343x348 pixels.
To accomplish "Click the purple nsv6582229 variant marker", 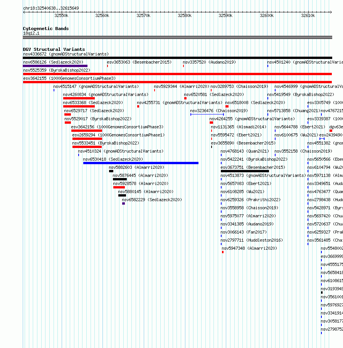I will click(x=124, y=204).
